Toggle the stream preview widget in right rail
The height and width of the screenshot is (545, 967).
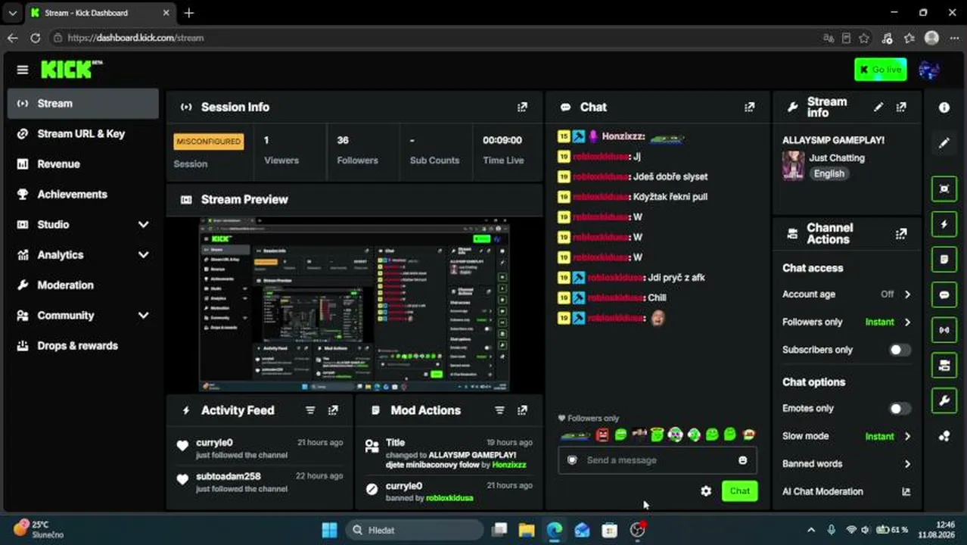click(944, 188)
